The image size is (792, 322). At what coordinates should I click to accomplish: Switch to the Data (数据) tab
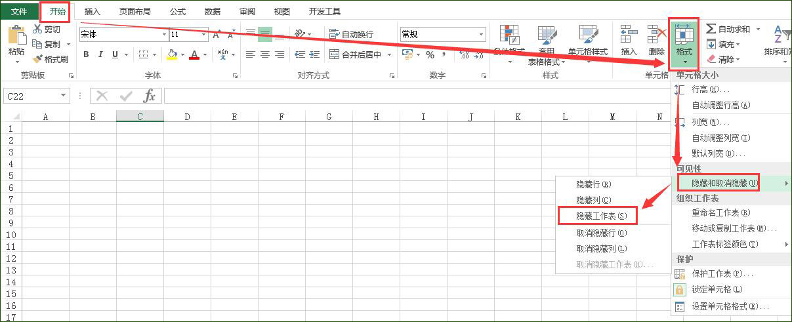click(x=213, y=11)
